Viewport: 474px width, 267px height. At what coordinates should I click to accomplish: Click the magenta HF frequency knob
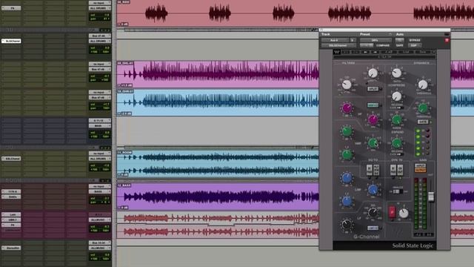coord(373,119)
